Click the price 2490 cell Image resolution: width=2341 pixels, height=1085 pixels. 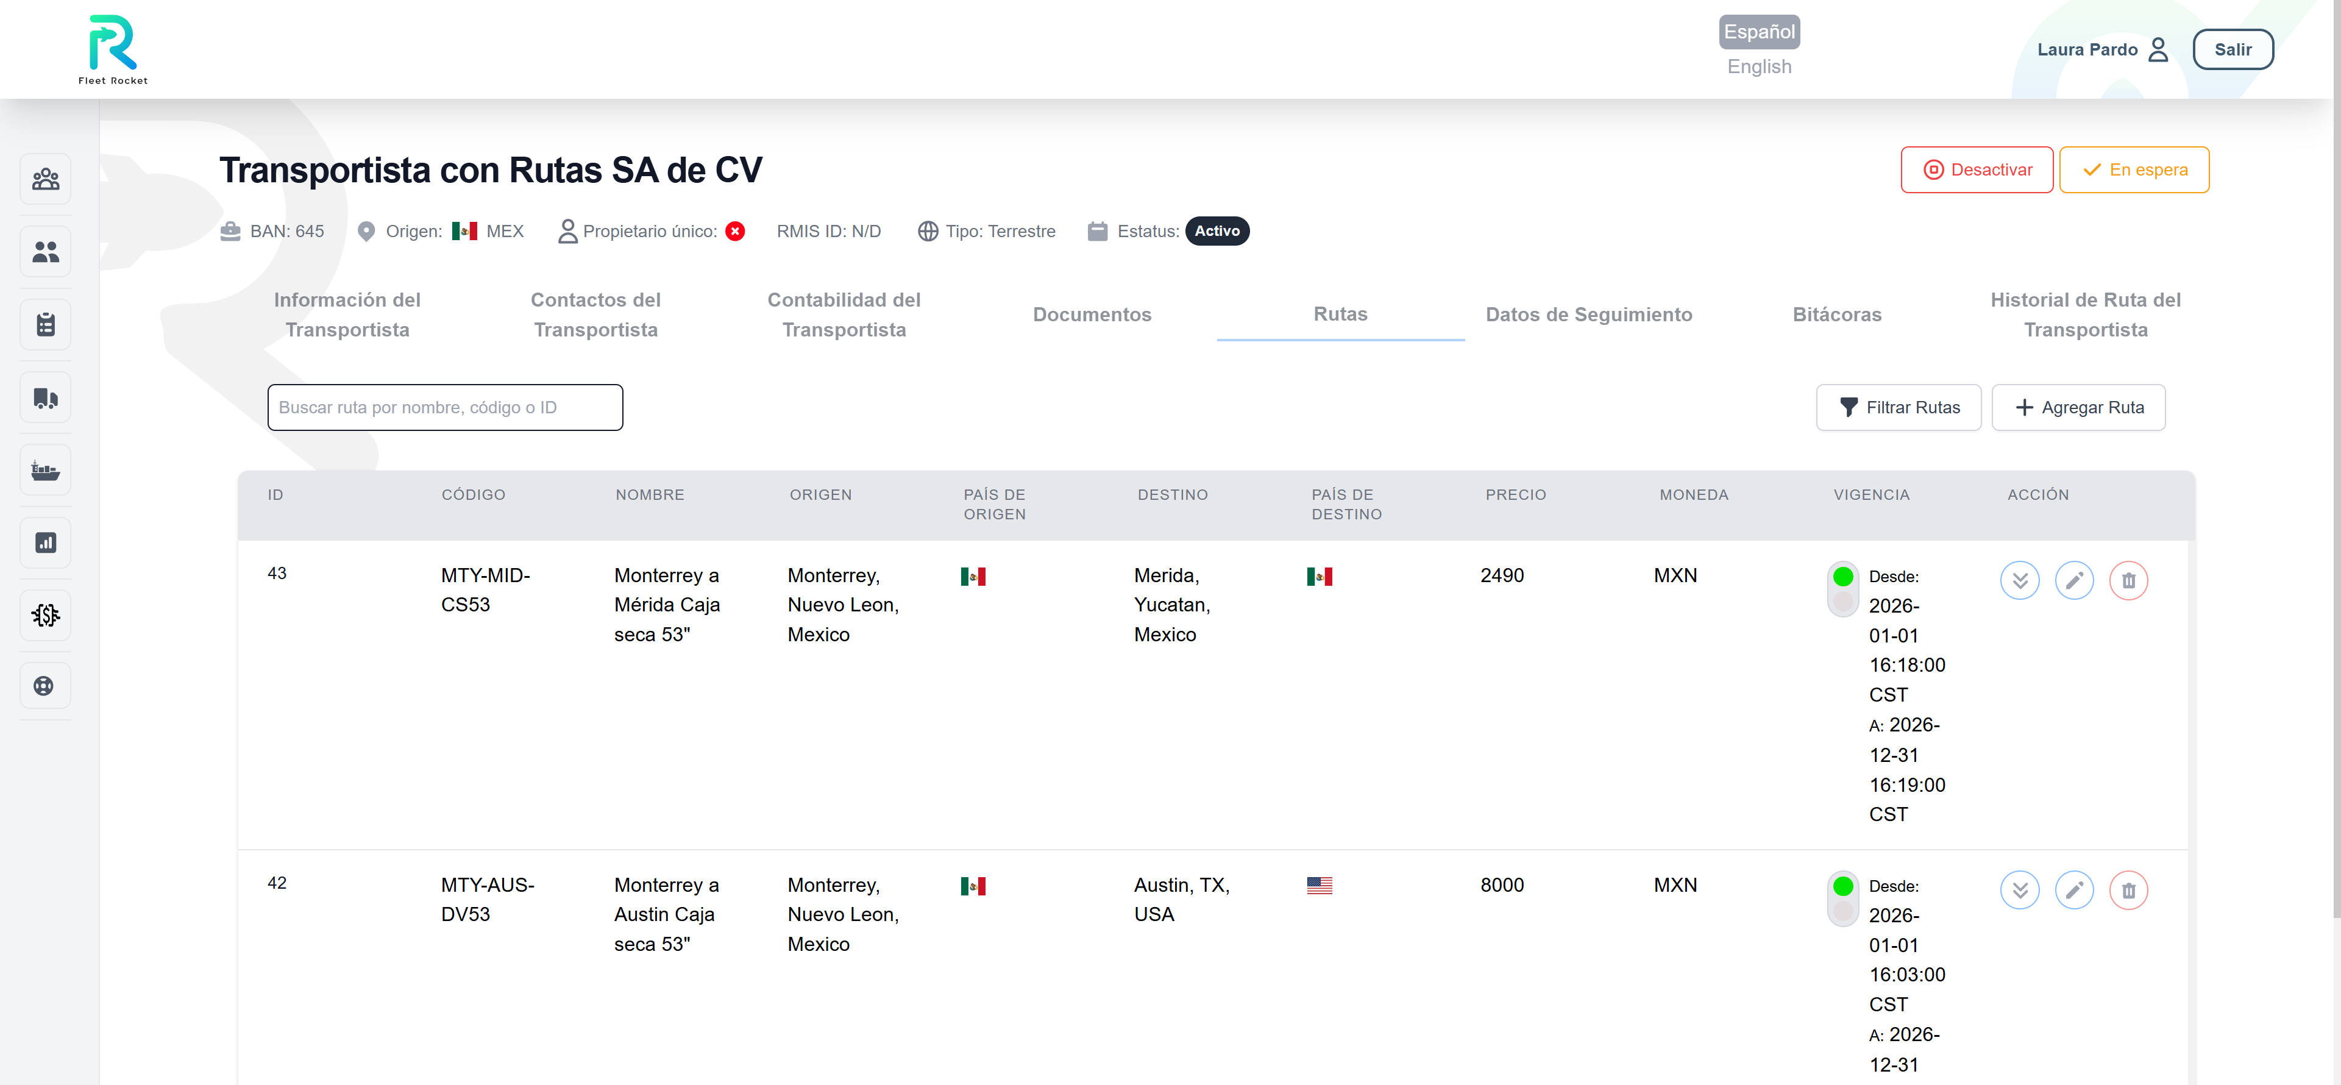1501,576
